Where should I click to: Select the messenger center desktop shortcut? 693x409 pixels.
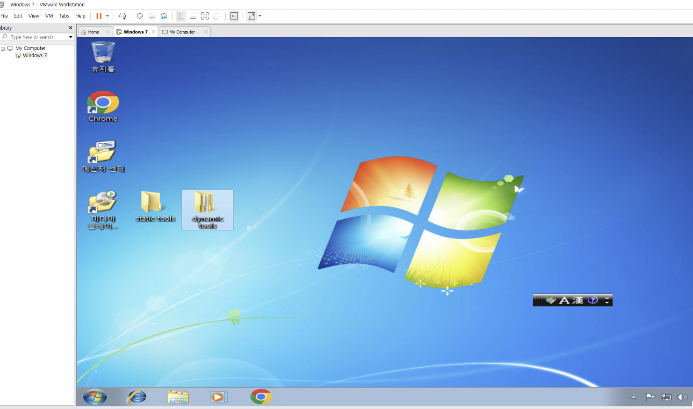click(103, 156)
